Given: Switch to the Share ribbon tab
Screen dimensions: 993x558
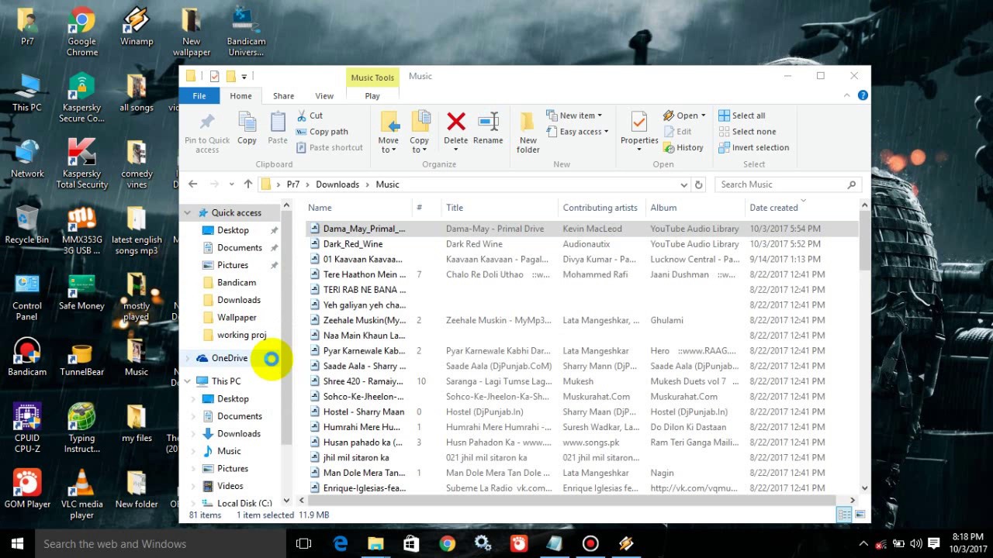Looking at the screenshot, I should (283, 96).
